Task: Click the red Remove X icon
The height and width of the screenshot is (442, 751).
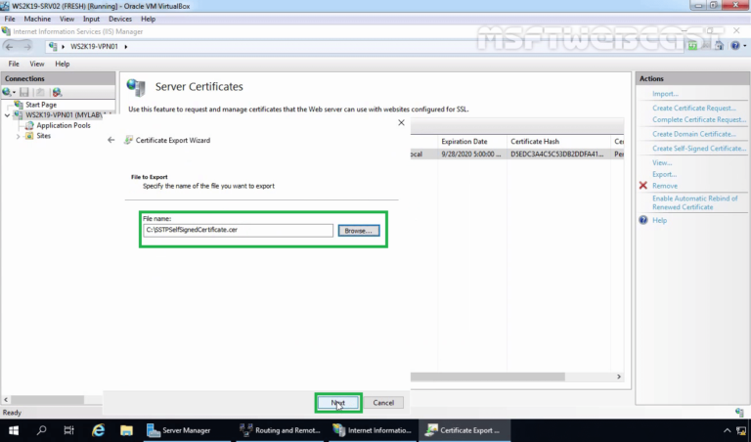Action: tap(643, 186)
